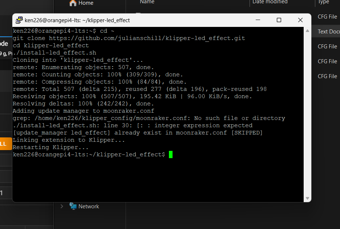The image size is (340, 229).
Task: Click the terminal scrollbar up arrow
Action: (x=307, y=31)
